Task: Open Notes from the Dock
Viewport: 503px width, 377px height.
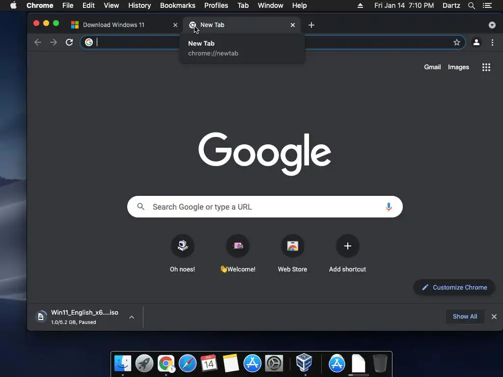Action: pyautogui.click(x=231, y=364)
